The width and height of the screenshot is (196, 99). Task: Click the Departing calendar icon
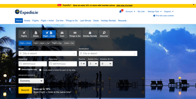coord(21,64)
